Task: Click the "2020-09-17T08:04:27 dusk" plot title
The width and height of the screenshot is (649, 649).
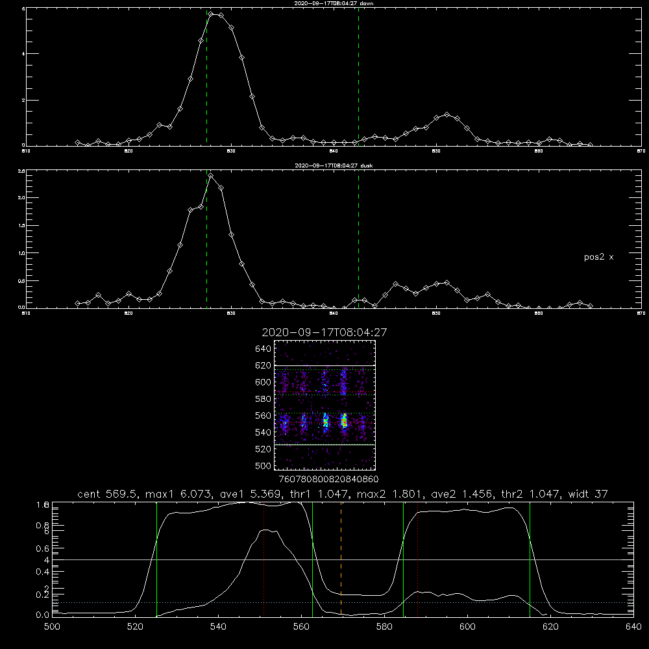Action: pyautogui.click(x=334, y=165)
